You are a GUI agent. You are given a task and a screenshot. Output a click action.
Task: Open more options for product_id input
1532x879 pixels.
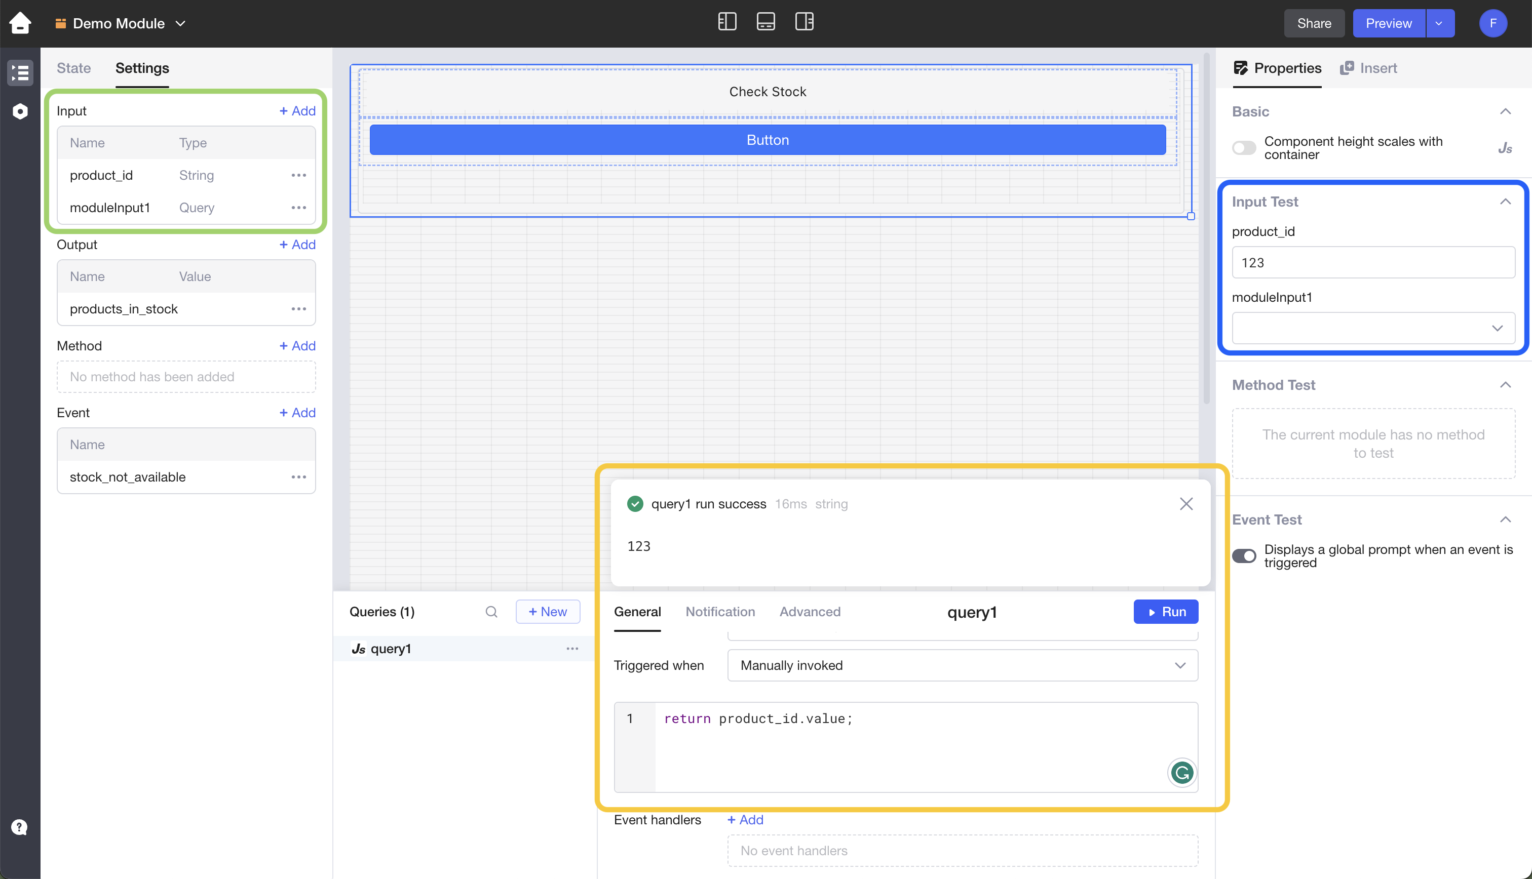(x=299, y=175)
